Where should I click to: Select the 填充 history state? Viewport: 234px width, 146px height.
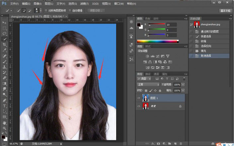[x=204, y=51]
